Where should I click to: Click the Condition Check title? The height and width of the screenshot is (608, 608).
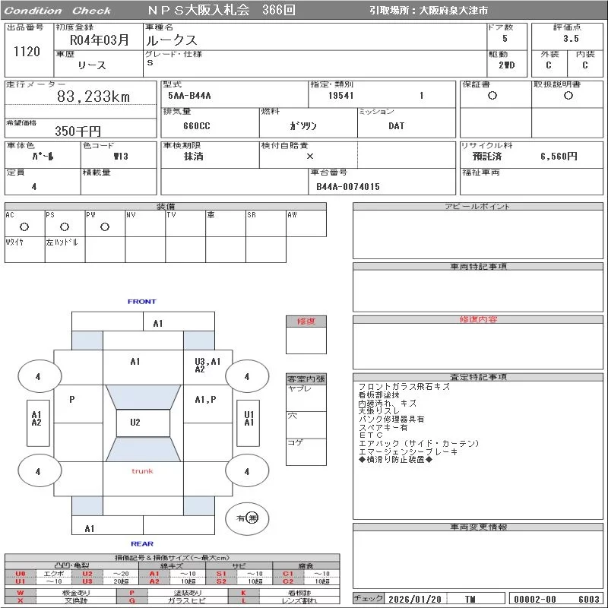pos(58,11)
